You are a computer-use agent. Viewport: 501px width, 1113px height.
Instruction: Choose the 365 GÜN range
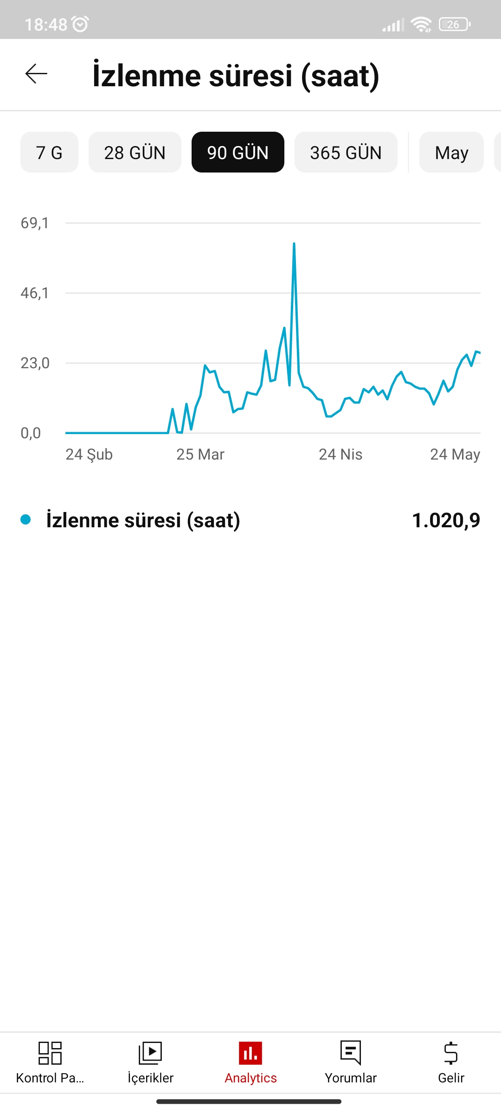pos(346,152)
